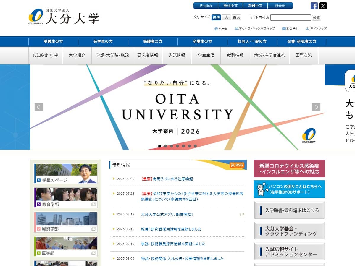Open パソコンの困りごと BYOD support banner
The width and height of the screenshot is (355, 266).
click(x=289, y=189)
